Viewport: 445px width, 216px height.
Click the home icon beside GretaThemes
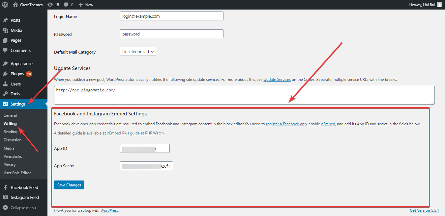coord(15,5)
